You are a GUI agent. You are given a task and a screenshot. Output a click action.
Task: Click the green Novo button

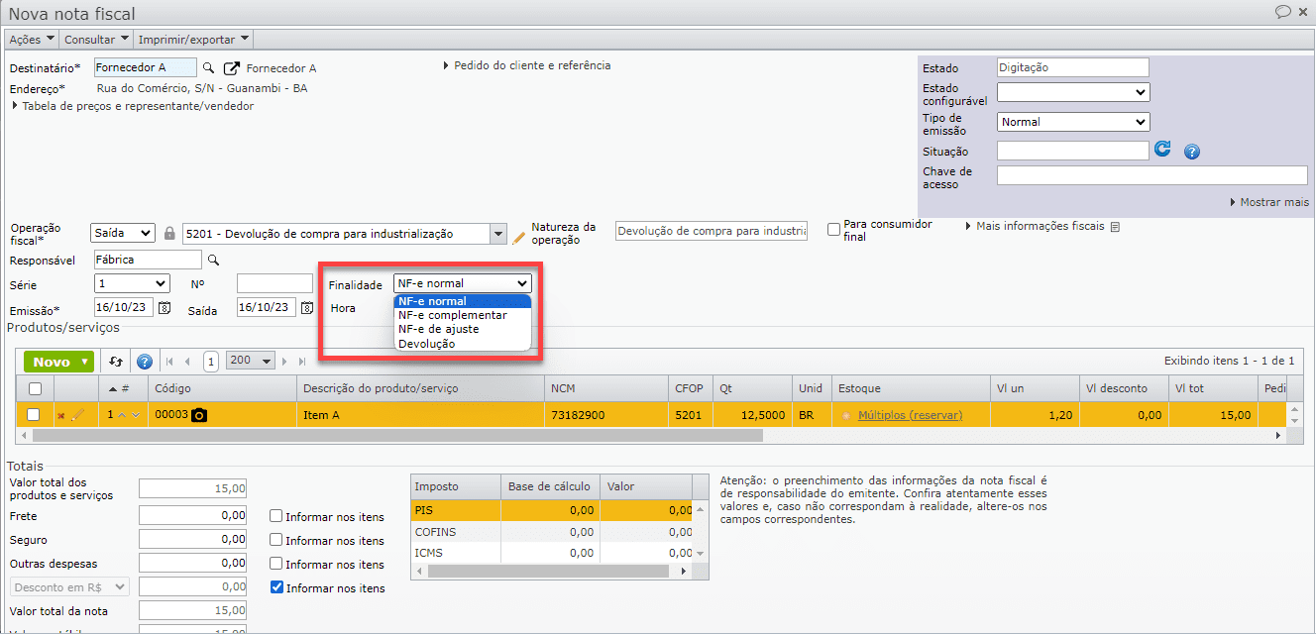click(60, 362)
